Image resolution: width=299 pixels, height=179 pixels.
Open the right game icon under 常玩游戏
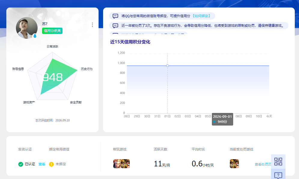[x=126, y=164]
